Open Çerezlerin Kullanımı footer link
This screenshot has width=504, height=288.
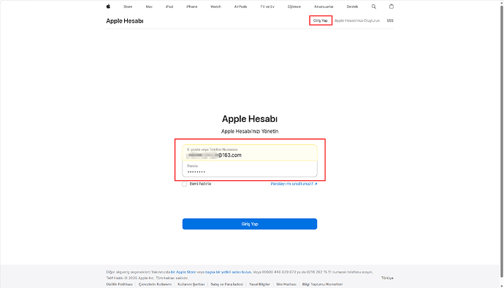click(x=155, y=284)
